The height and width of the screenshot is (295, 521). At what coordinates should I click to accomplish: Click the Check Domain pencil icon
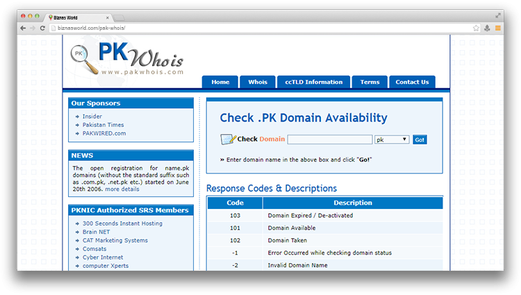click(x=228, y=139)
